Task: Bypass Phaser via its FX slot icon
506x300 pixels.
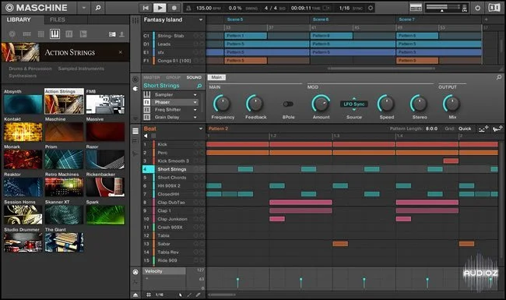Action: pyautogui.click(x=147, y=102)
